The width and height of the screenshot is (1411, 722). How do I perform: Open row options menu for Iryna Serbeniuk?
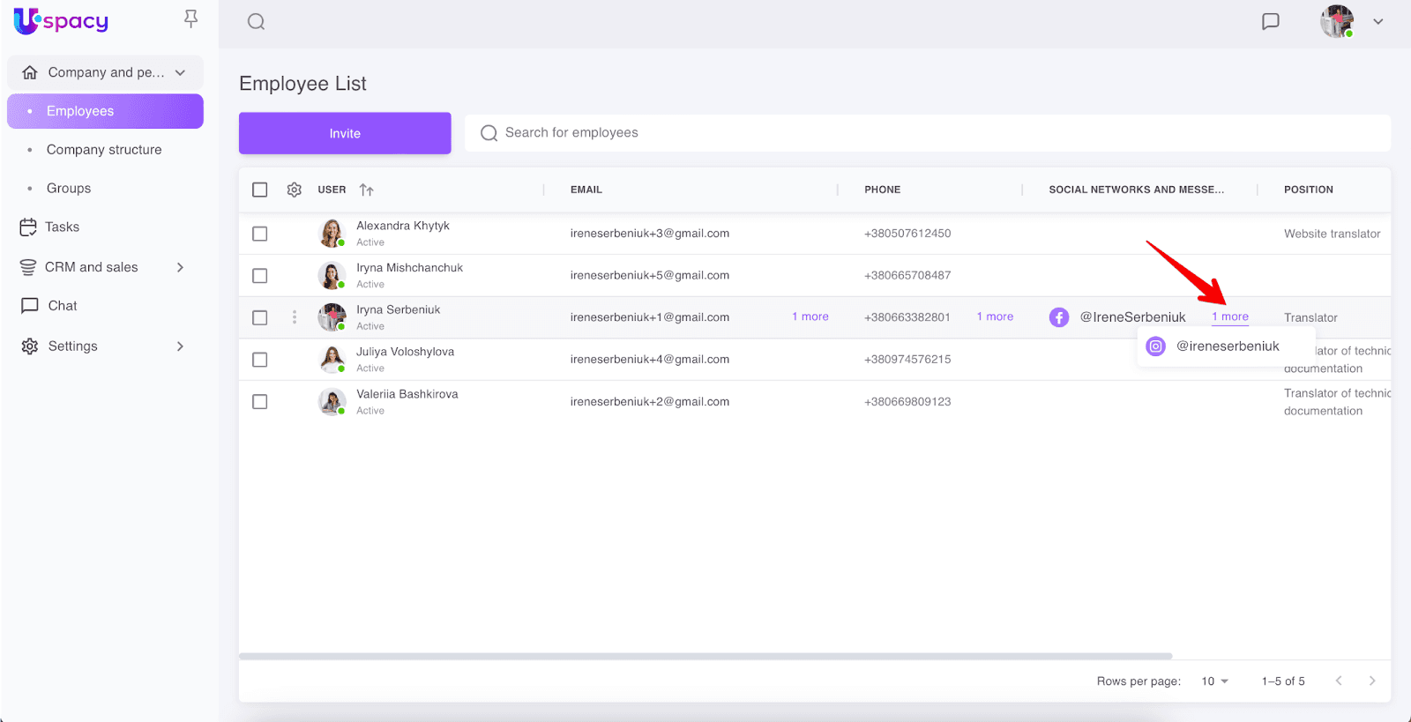(295, 317)
